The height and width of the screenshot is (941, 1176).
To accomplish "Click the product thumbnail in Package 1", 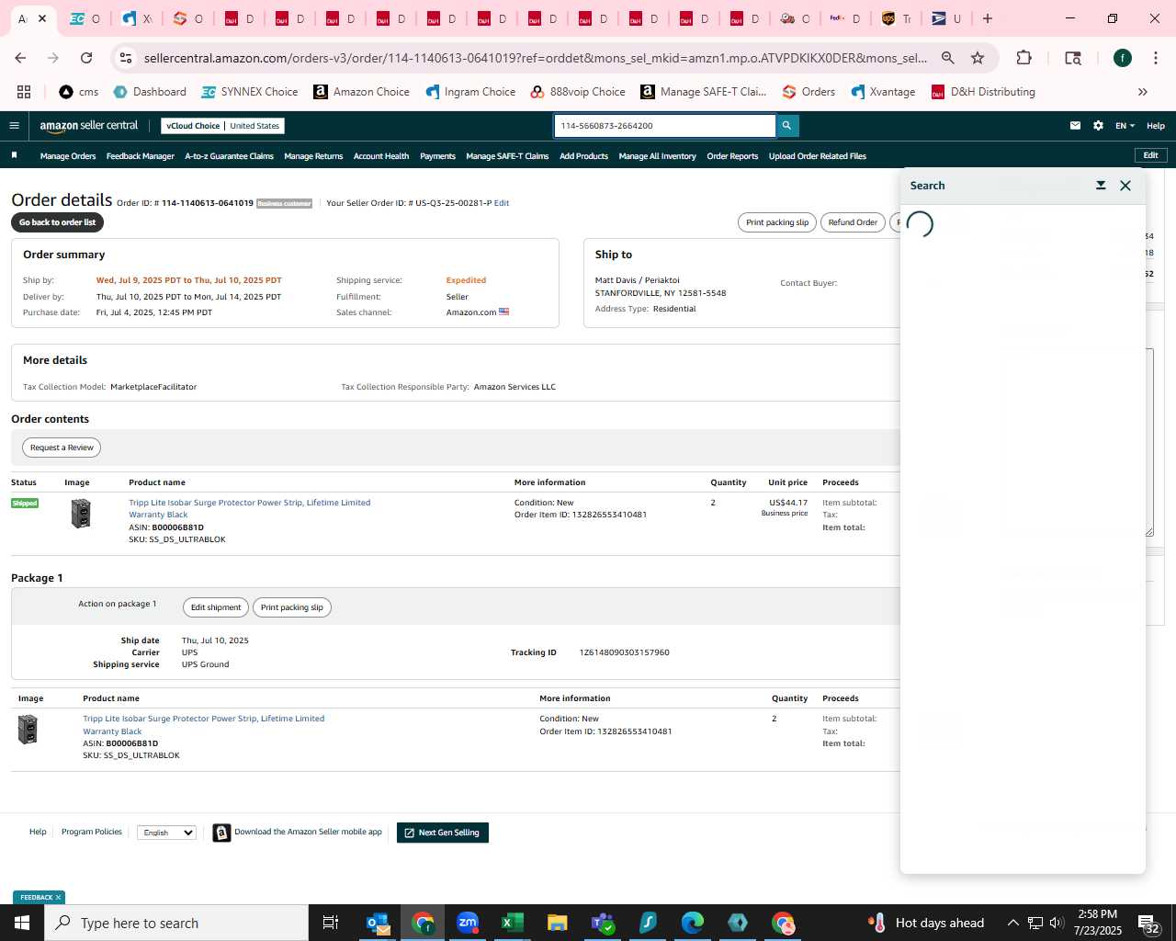I will coord(28,730).
